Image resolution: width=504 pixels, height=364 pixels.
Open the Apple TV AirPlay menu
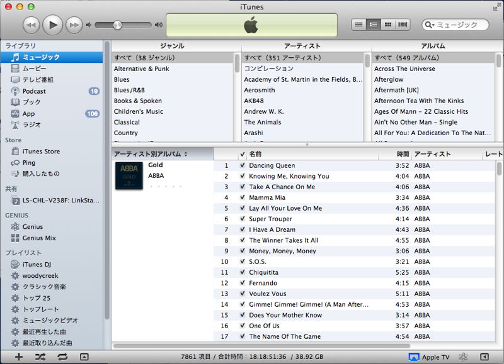(x=429, y=357)
